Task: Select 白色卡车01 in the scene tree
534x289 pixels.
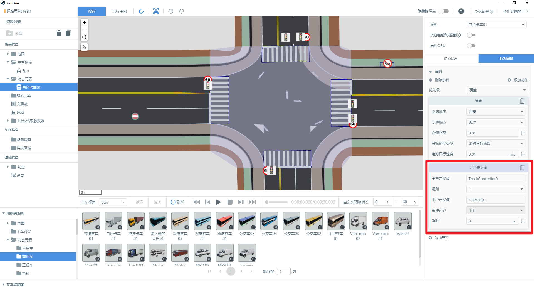Action: 39,87
